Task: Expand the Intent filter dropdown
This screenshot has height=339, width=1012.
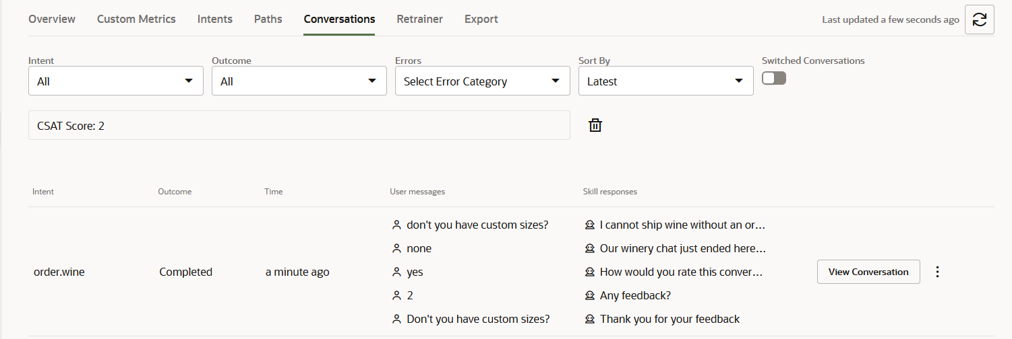Action: click(x=115, y=81)
